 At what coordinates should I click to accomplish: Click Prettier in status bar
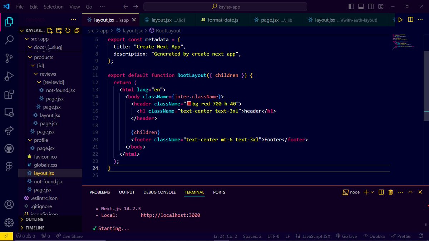(x=401, y=236)
